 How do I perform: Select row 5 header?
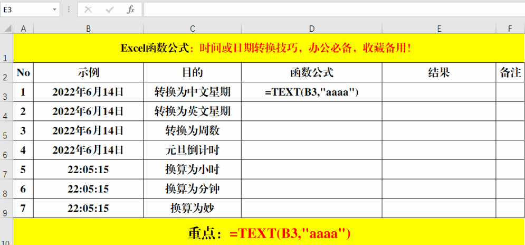pyautogui.click(x=7, y=131)
